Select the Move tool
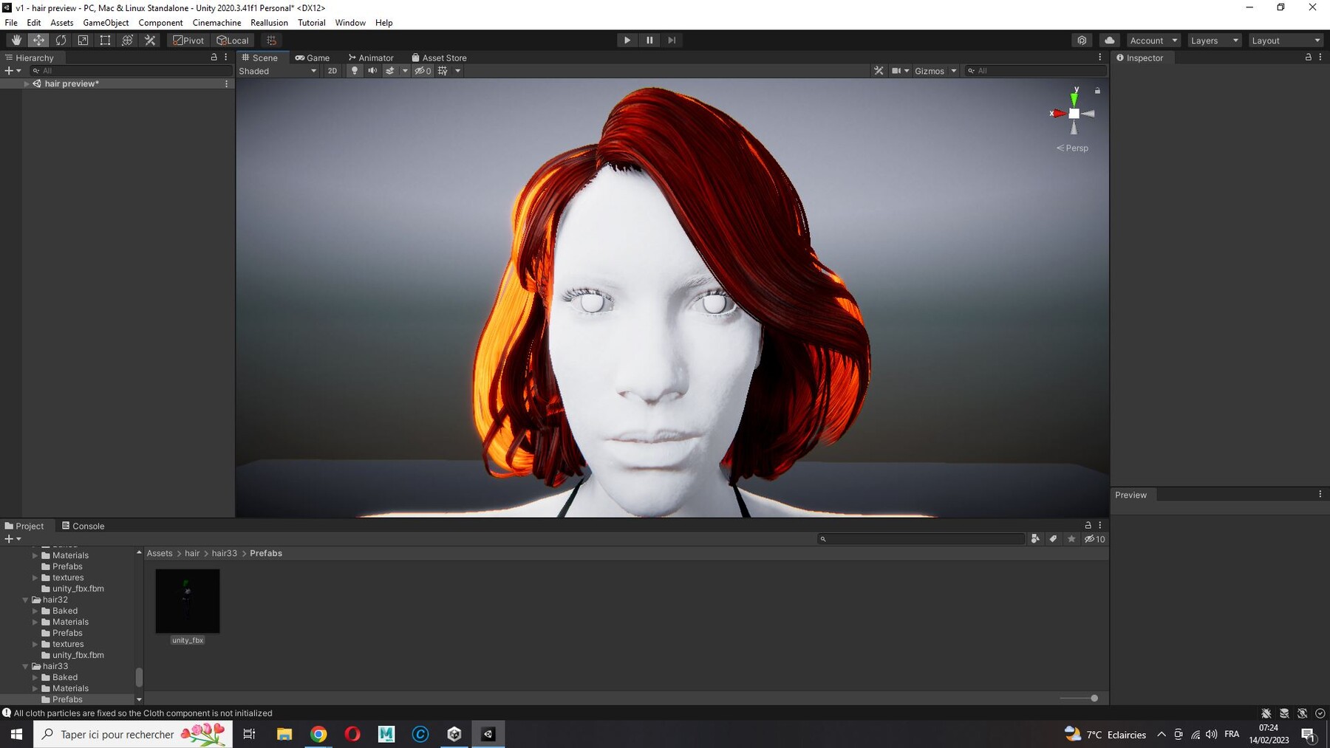The height and width of the screenshot is (748, 1330). pos(38,41)
